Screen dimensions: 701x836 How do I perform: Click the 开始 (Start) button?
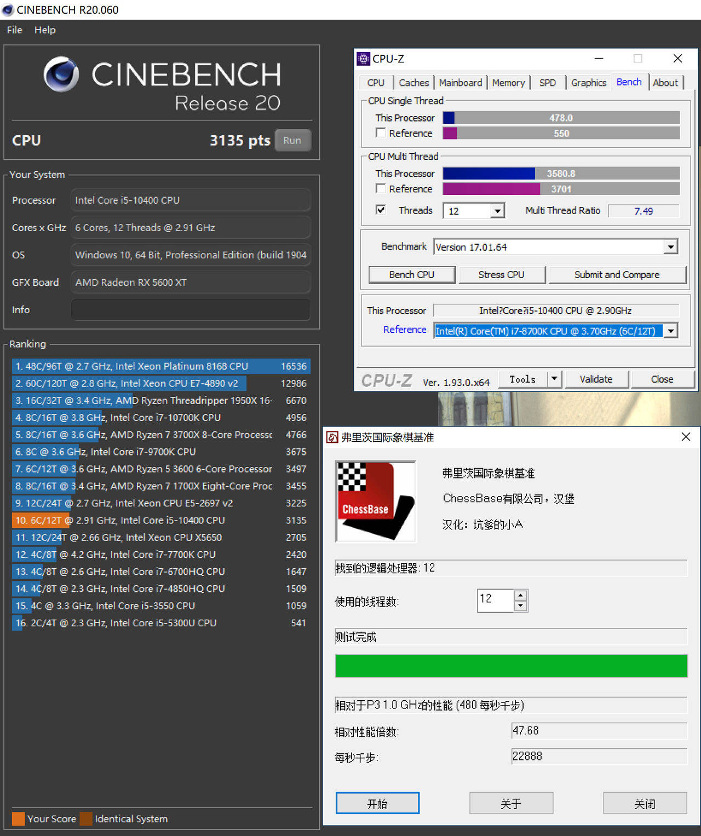[x=377, y=803]
